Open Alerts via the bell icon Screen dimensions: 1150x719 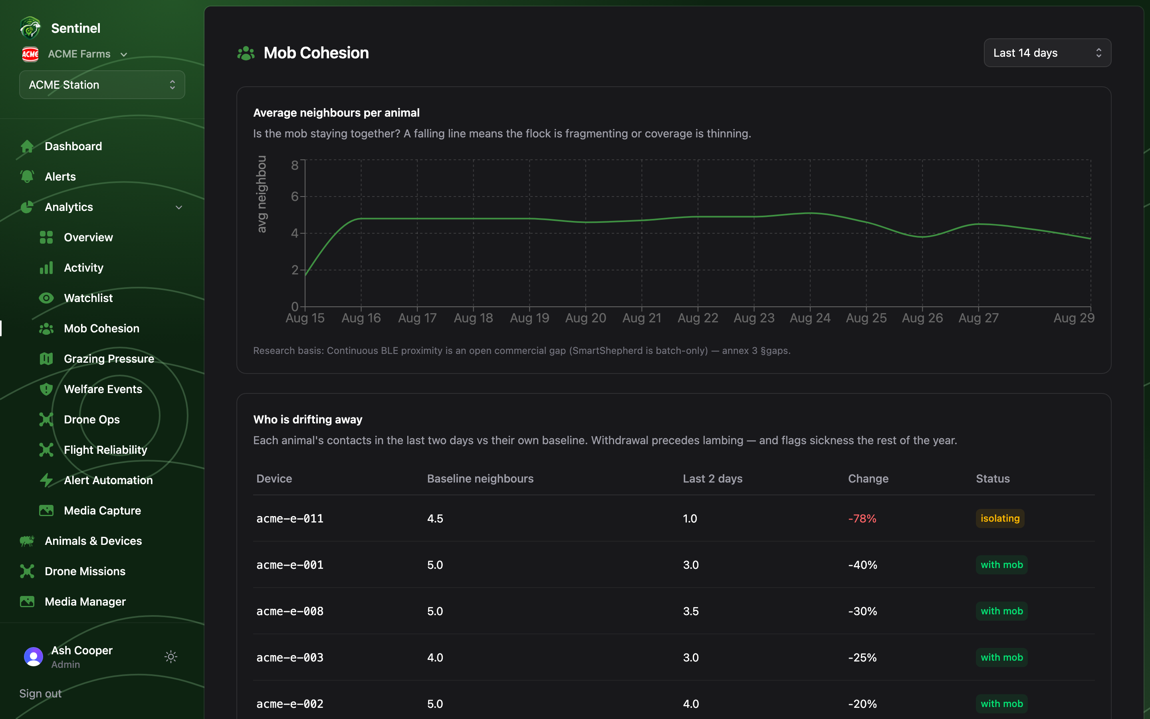tap(27, 177)
